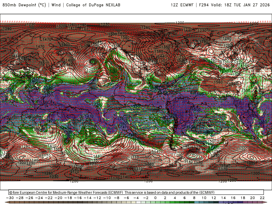This screenshot has height=204, width=272.
Task: Click the 10 degree legend label
Action: pyautogui.click(x=204, y=198)
